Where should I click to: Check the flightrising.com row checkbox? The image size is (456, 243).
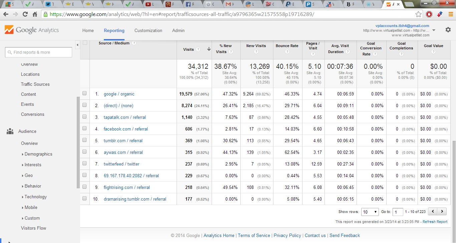pyautogui.click(x=84, y=187)
